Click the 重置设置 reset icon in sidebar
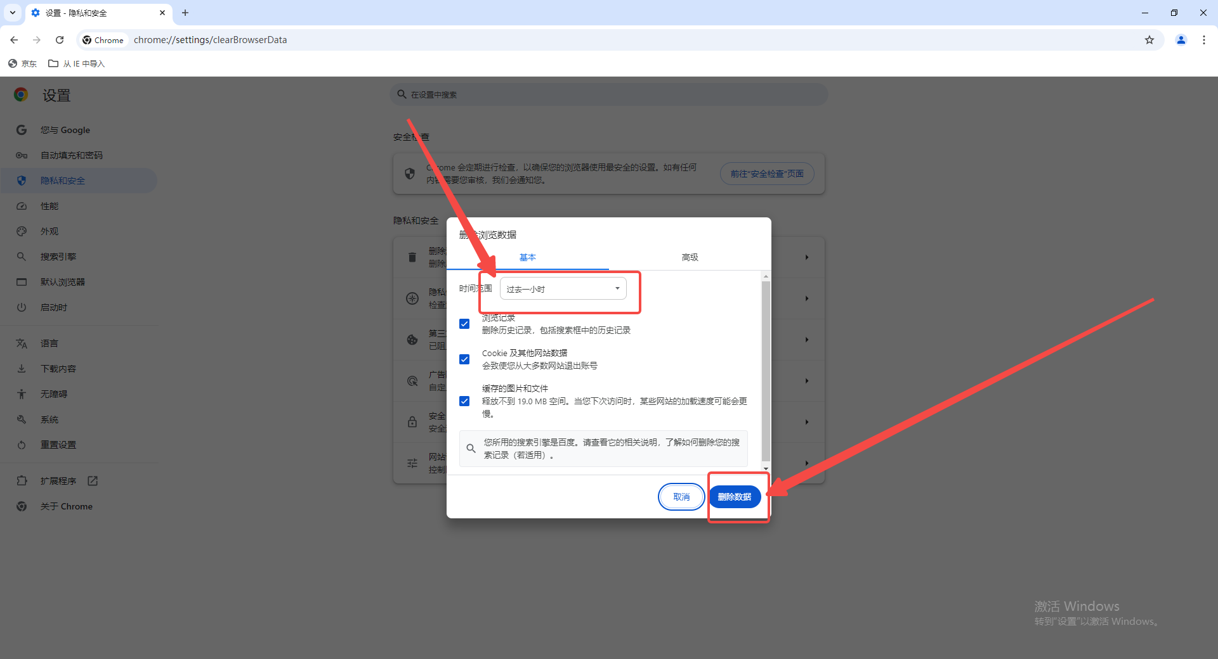 [22, 445]
